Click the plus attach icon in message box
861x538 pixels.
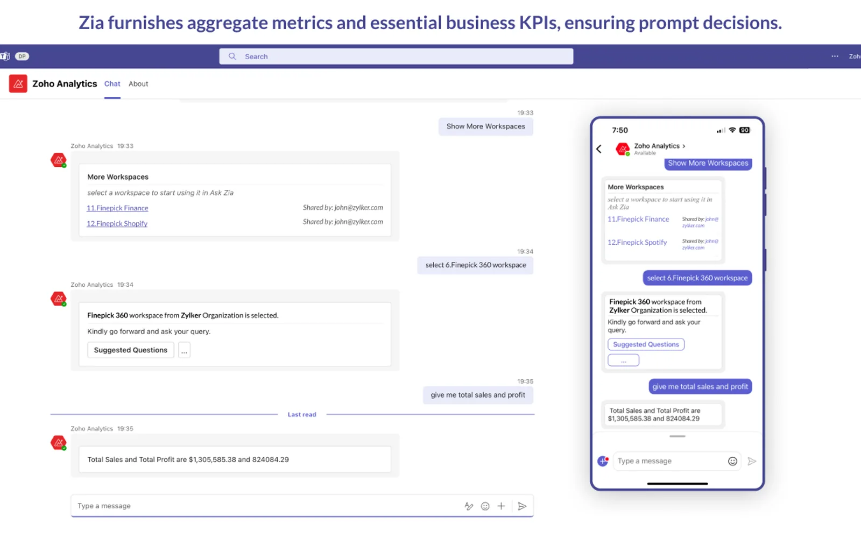501,506
